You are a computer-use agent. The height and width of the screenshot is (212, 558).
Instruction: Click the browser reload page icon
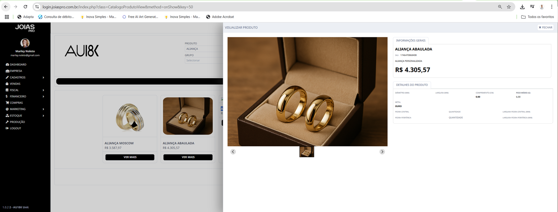[25, 7]
